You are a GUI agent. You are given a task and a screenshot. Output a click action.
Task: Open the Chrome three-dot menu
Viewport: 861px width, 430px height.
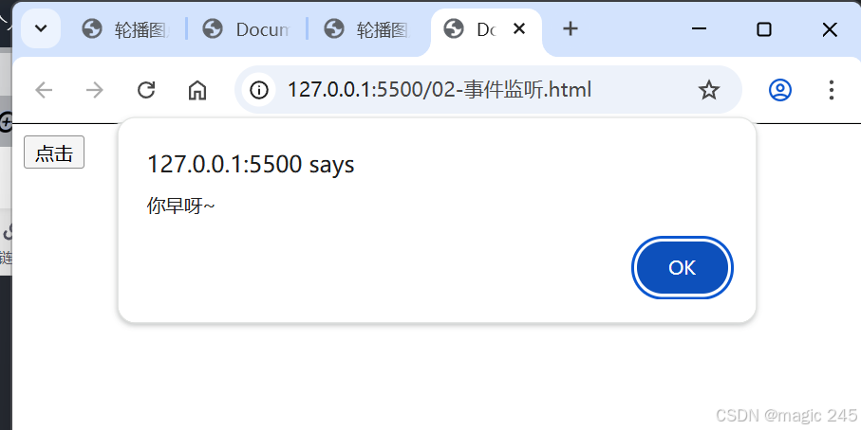[832, 90]
